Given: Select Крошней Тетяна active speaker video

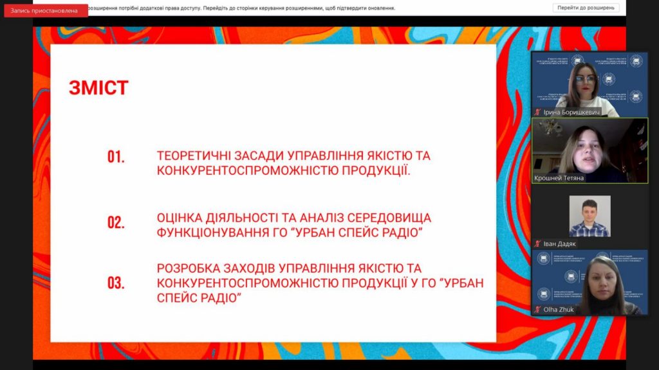Looking at the screenshot, I should 589,150.
